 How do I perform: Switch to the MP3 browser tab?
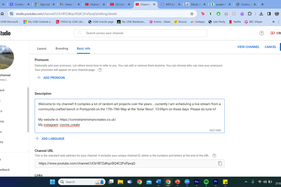tap(170, 4)
